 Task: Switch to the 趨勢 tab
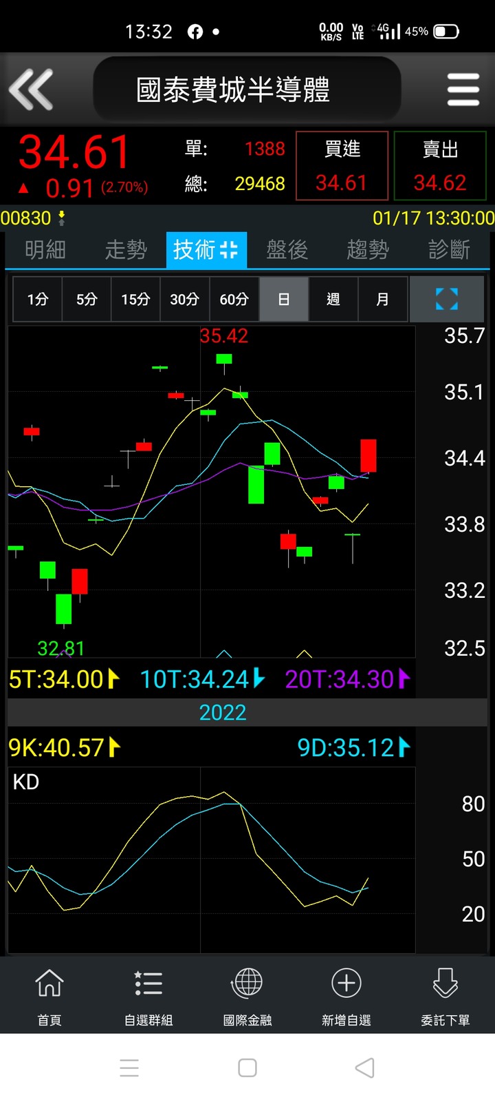pyautogui.click(x=368, y=249)
